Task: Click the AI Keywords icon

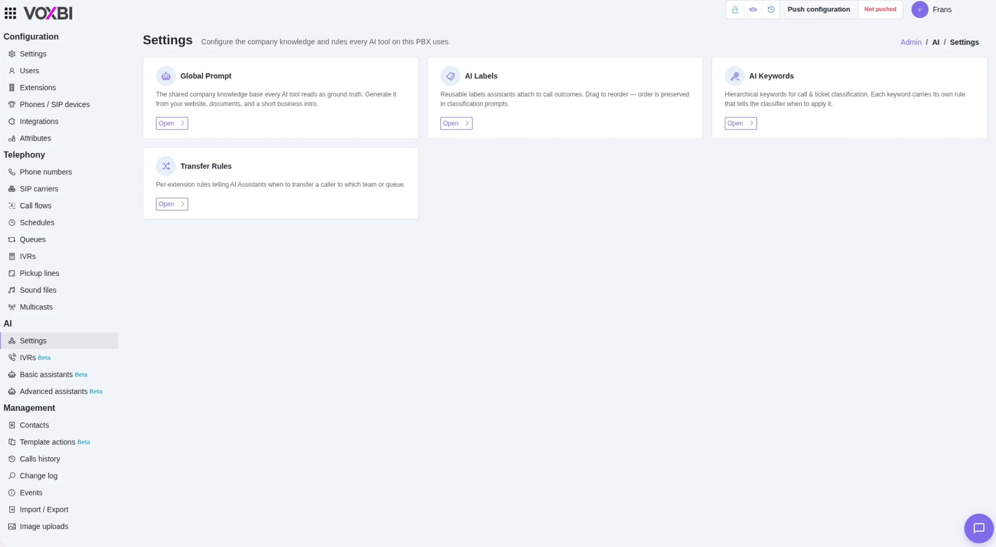Action: point(734,76)
